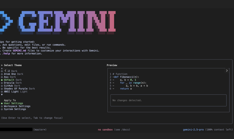Click the scroll-up triangle above theme list
The width and height of the screenshot is (234, 139).
click(x=2, y=68)
